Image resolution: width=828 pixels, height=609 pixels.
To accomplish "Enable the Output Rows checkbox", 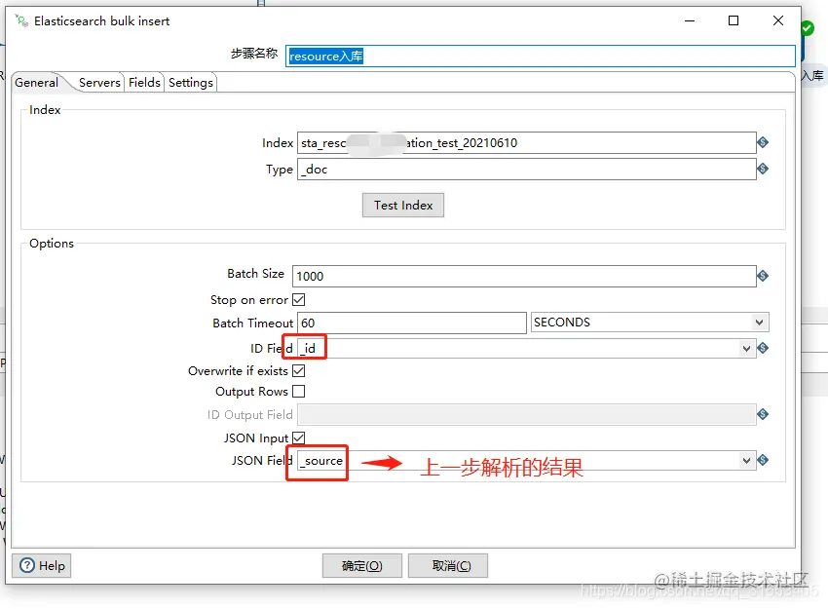I will pyautogui.click(x=299, y=392).
